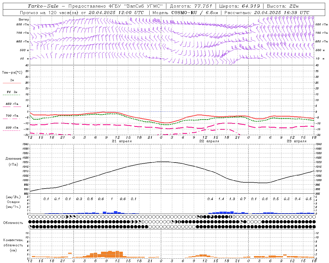Select the Давление pressure panel label
Viewport: 329px width, 263px height.
(x=13, y=159)
